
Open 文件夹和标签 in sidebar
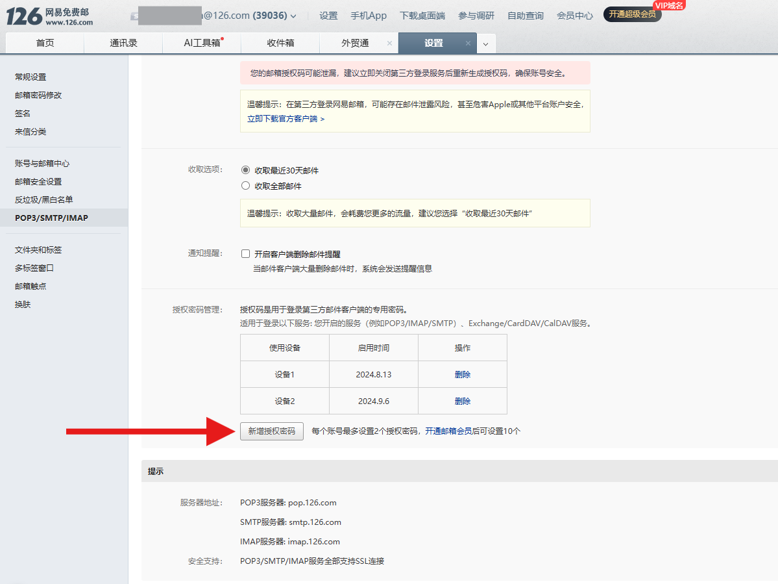tap(38, 250)
